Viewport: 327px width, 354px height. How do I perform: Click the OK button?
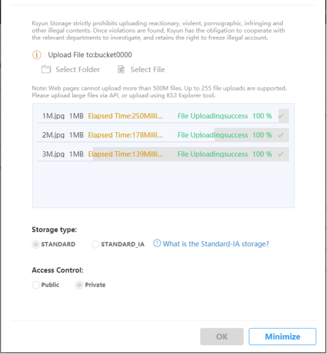[222, 336]
